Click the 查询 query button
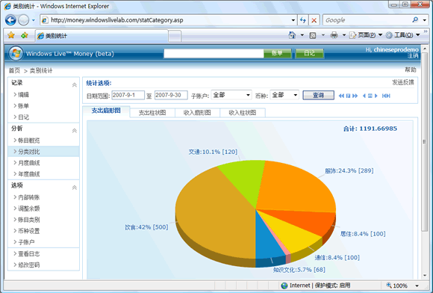433x293 pixels. click(x=318, y=96)
